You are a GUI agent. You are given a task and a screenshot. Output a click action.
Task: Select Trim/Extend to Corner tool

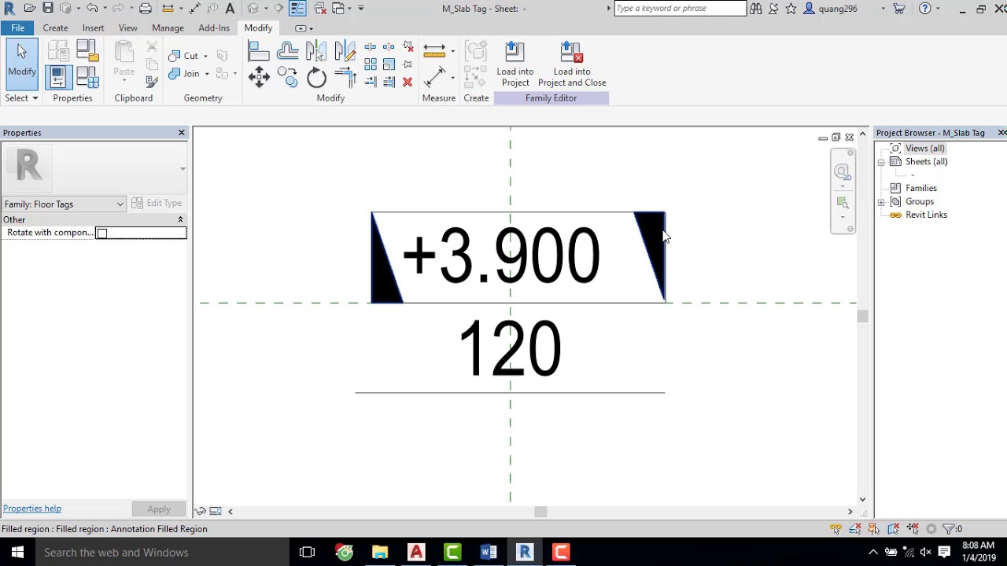345,77
